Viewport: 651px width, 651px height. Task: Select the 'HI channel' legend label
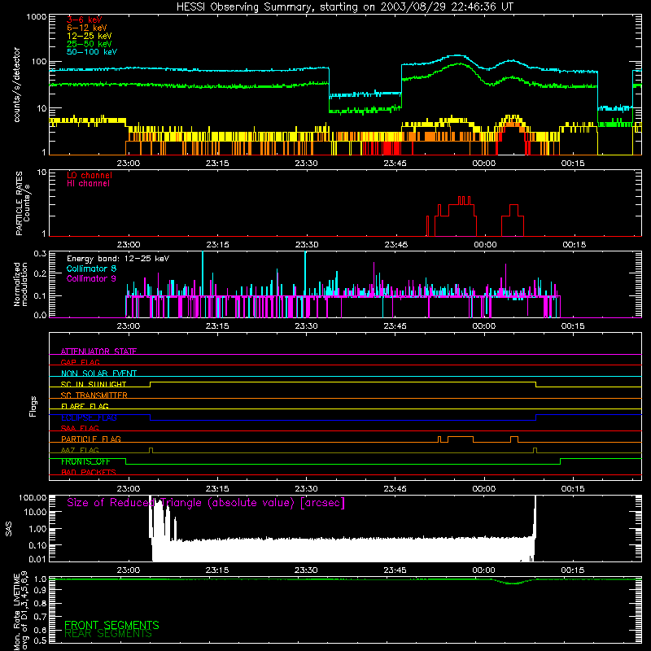89,184
